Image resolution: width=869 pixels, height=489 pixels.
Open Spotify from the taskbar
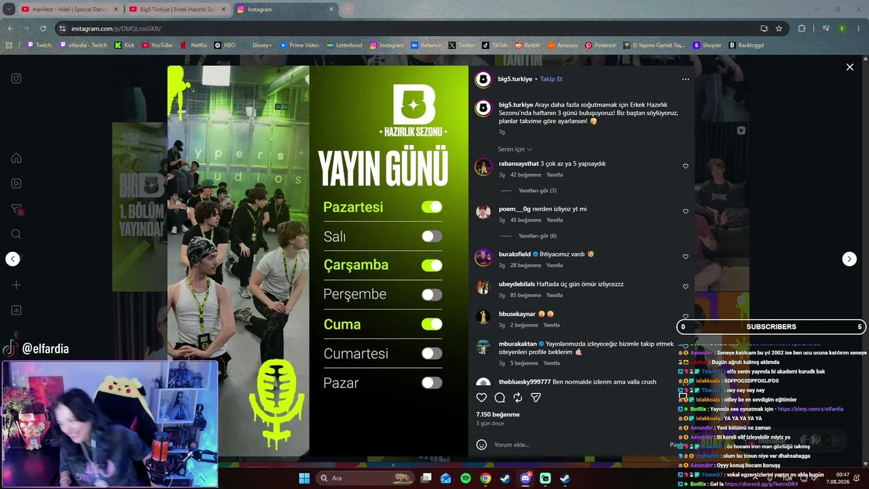click(x=466, y=478)
